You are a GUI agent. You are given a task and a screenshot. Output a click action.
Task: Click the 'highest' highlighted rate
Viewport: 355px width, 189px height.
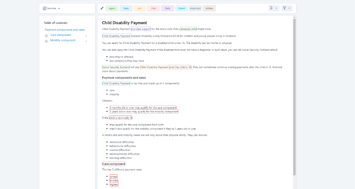(x=114, y=184)
